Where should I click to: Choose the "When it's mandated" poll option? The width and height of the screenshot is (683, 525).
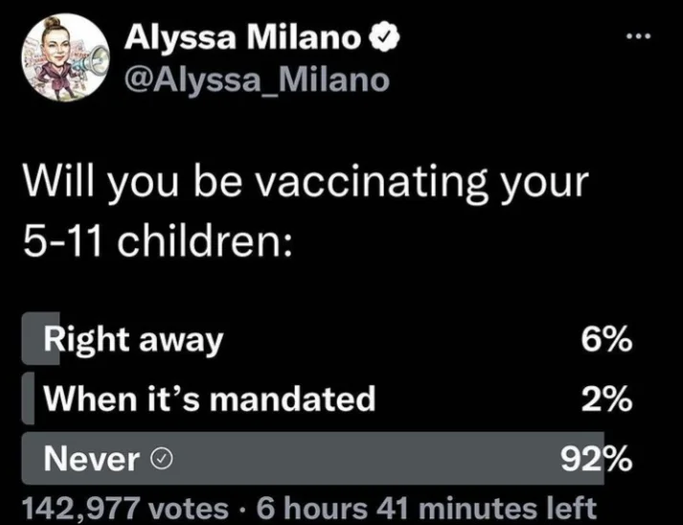tap(213, 398)
